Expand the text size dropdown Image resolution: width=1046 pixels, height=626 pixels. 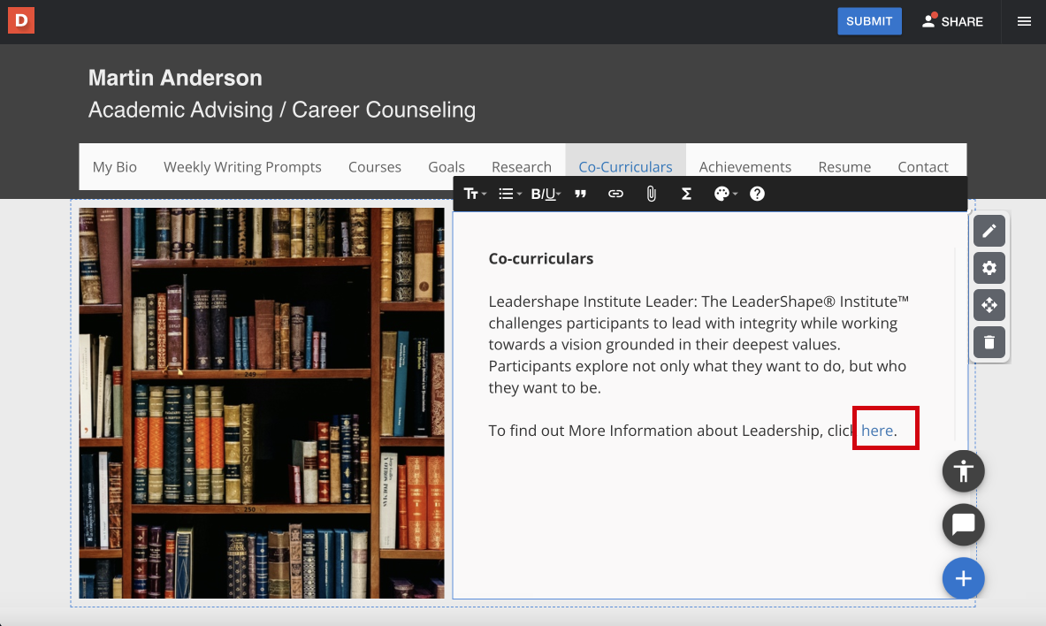475,194
